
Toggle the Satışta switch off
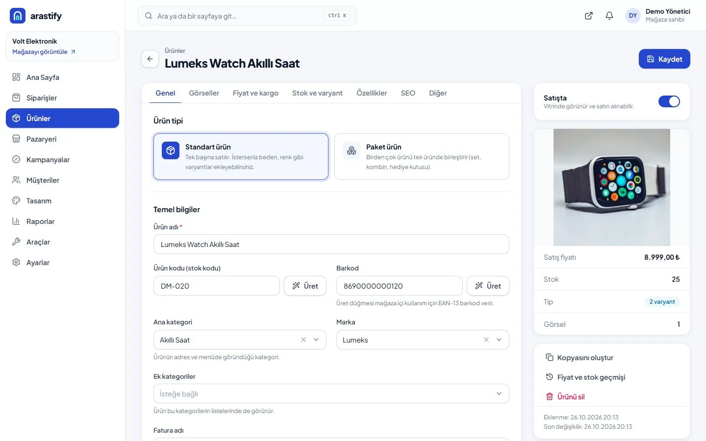pyautogui.click(x=669, y=101)
